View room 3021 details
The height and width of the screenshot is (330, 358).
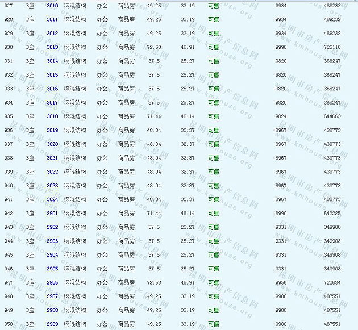tap(52, 158)
